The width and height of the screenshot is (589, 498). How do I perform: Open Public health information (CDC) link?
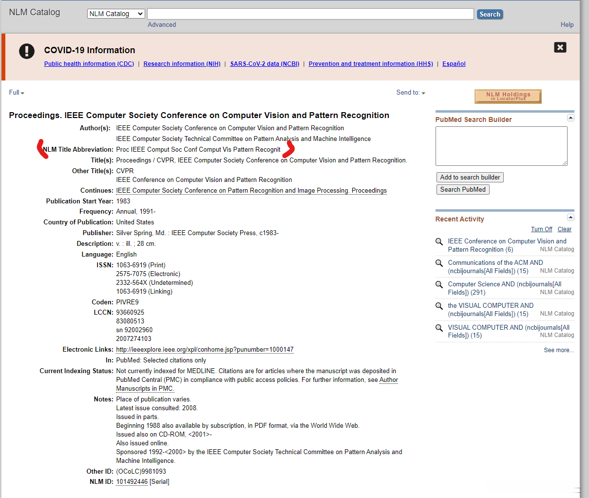(89, 64)
